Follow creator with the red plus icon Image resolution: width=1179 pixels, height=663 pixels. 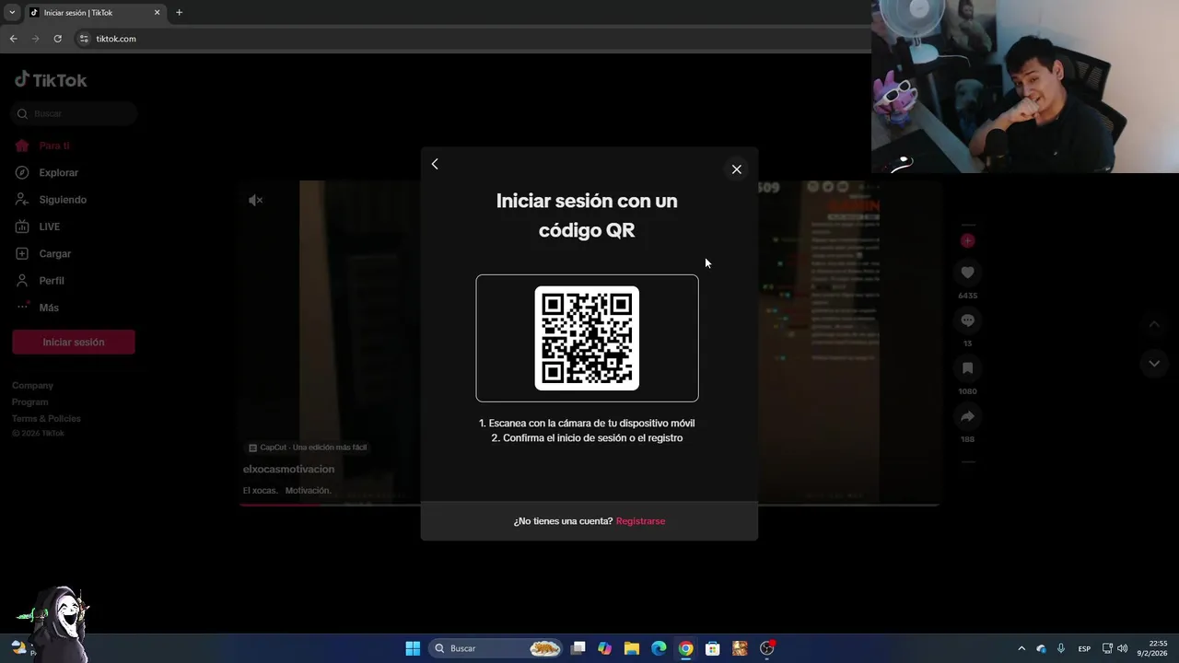pos(967,240)
